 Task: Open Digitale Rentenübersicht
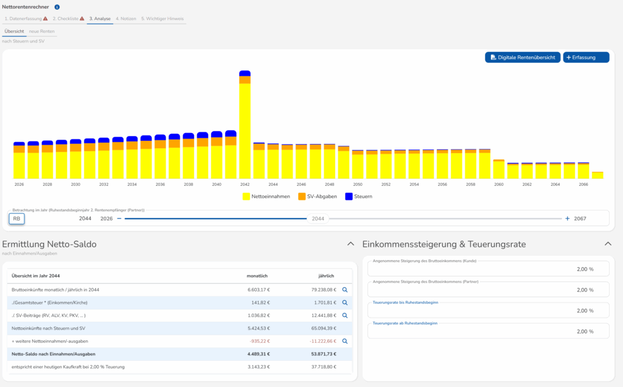click(522, 57)
